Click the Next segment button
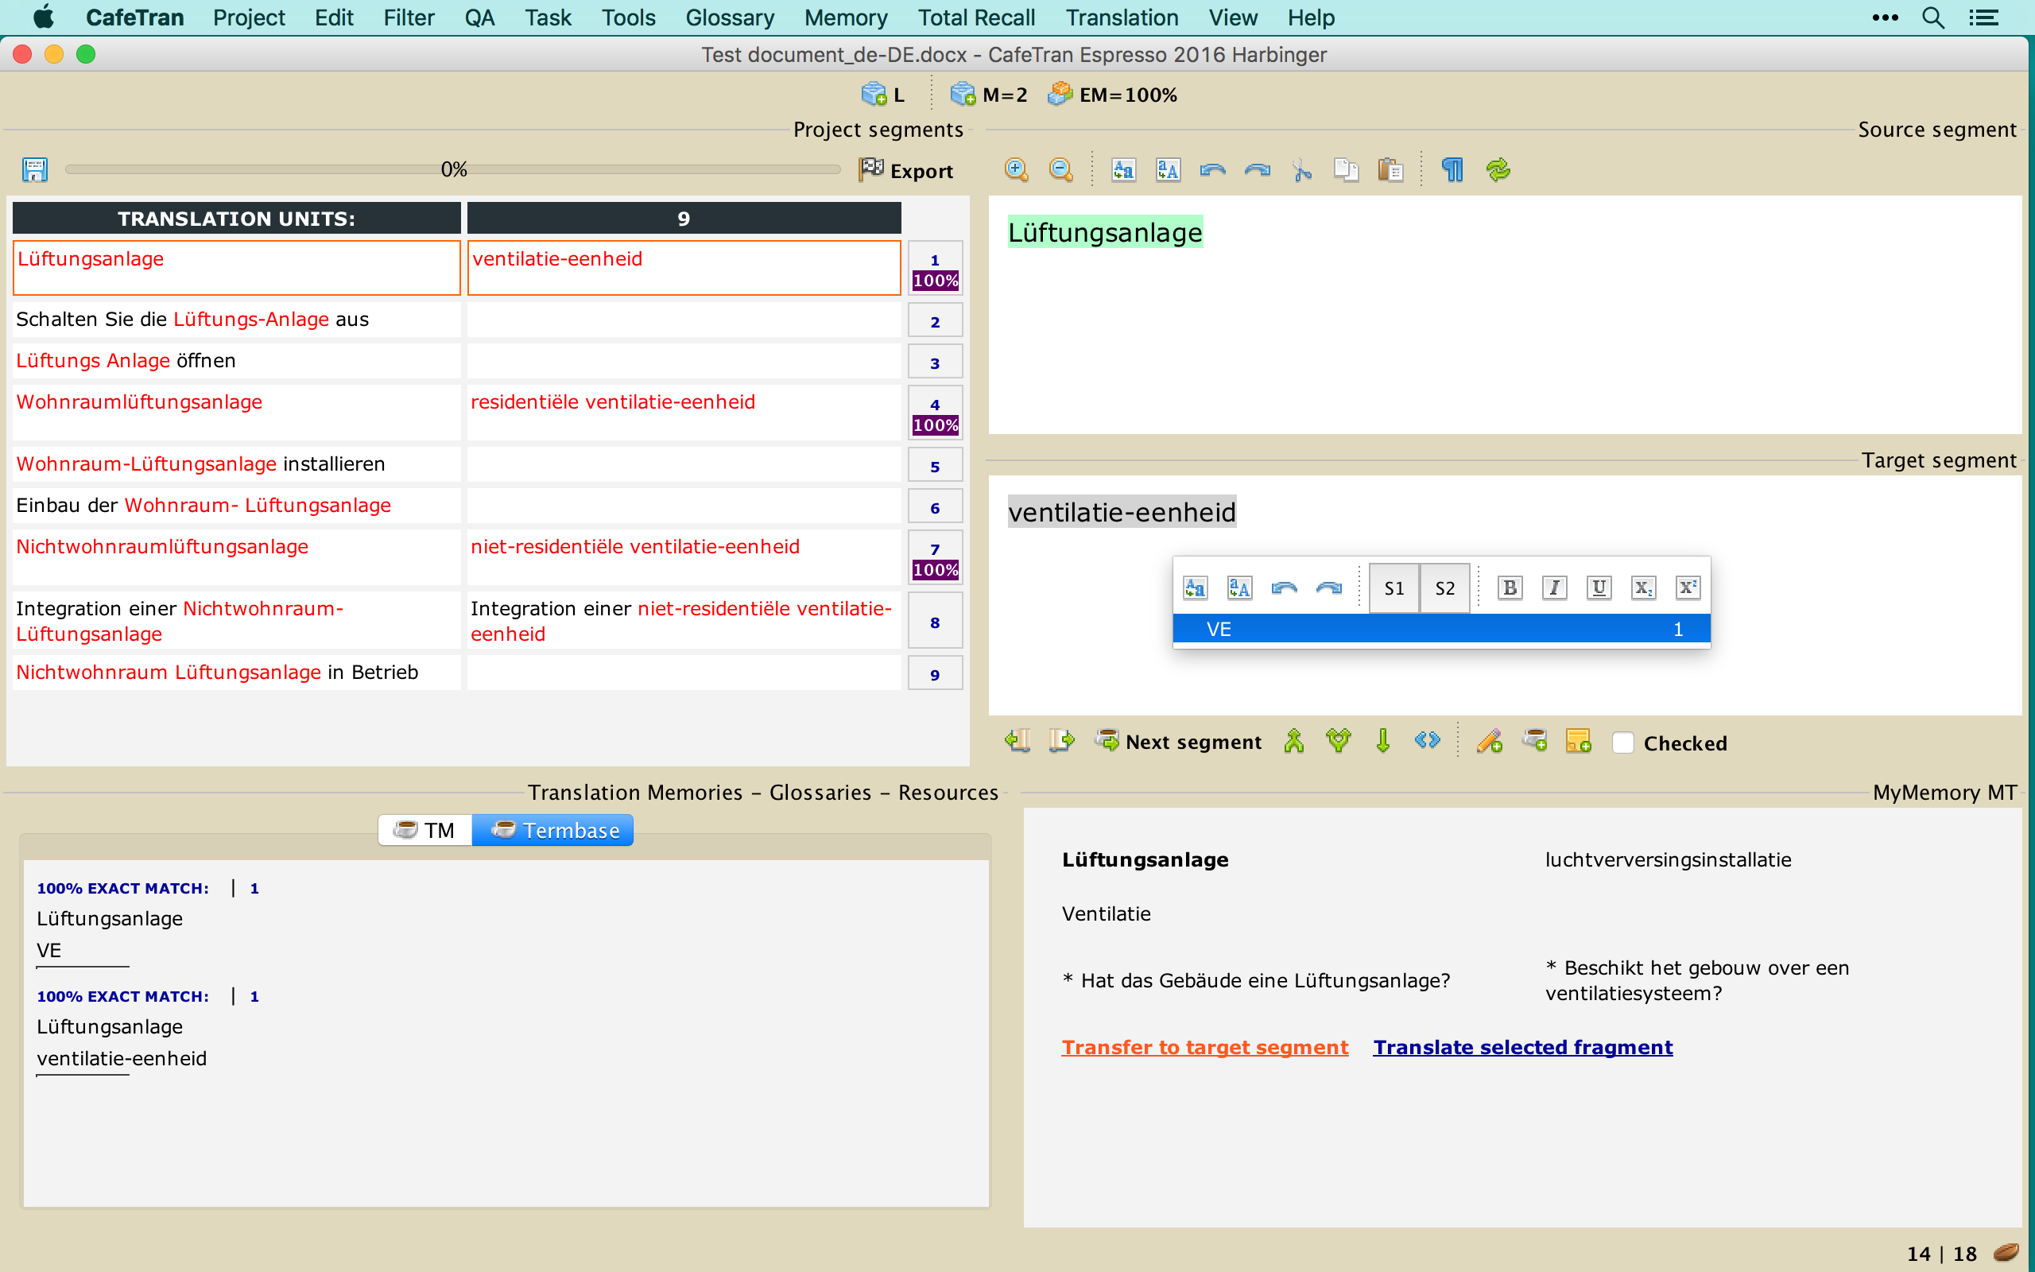Screen dimensions: 2035x1272 [1179, 742]
